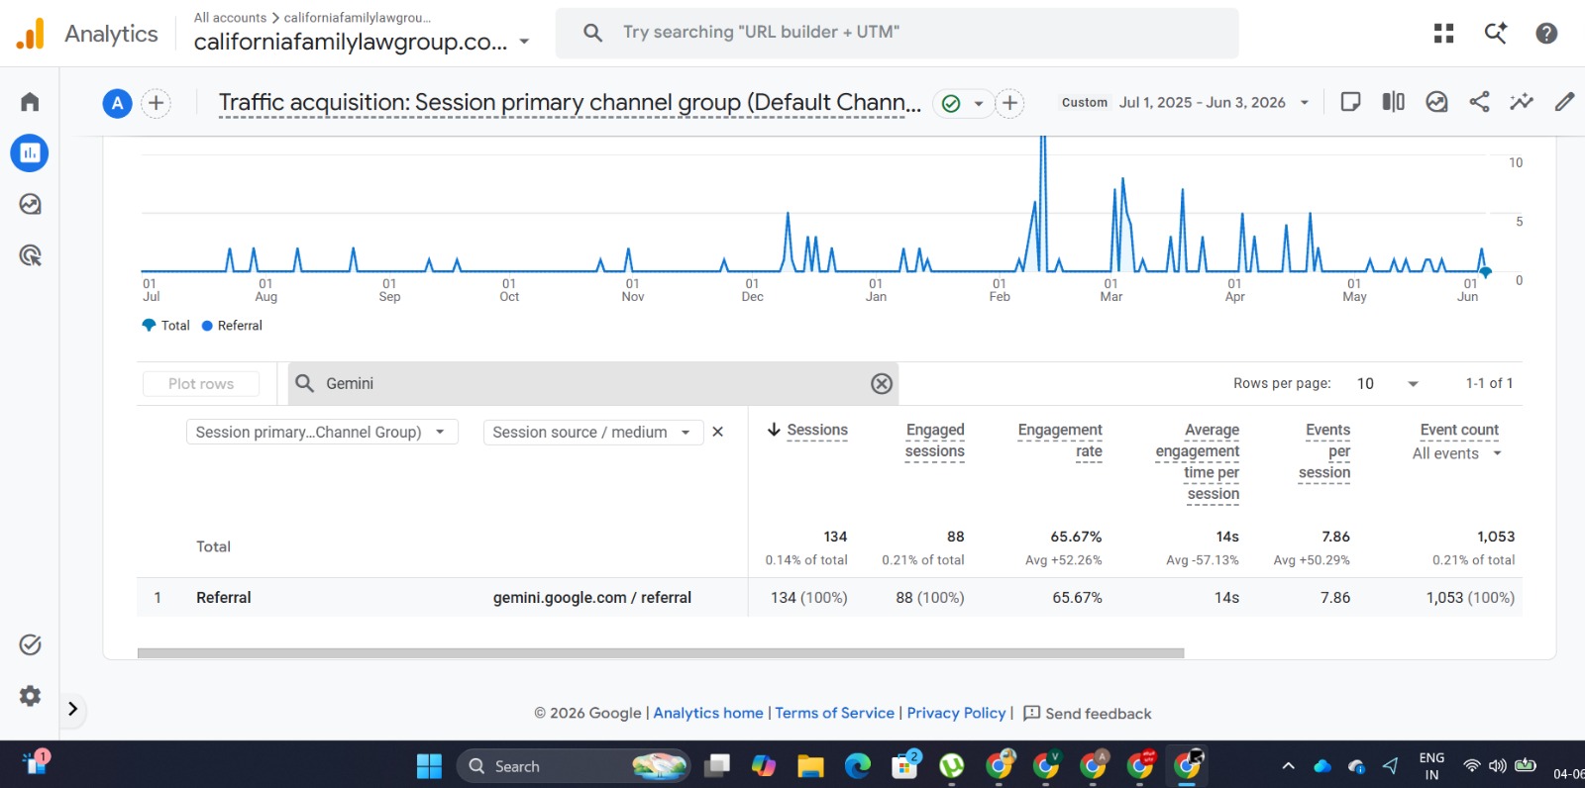Click the Send feedback button
The height and width of the screenshot is (788, 1585).
point(1087,714)
